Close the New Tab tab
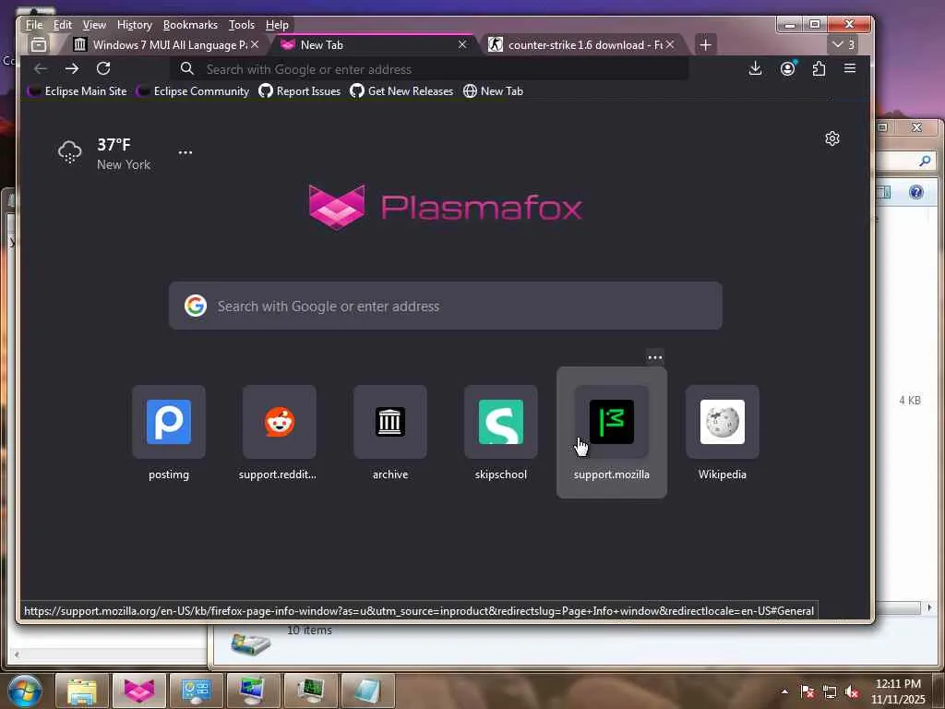The image size is (945, 709). point(462,44)
